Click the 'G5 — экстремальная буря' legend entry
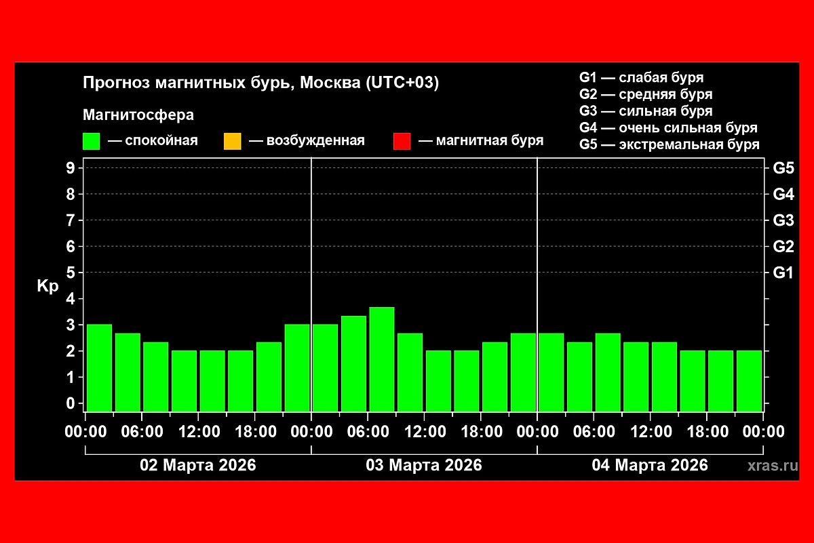814x543 pixels. [x=669, y=144]
